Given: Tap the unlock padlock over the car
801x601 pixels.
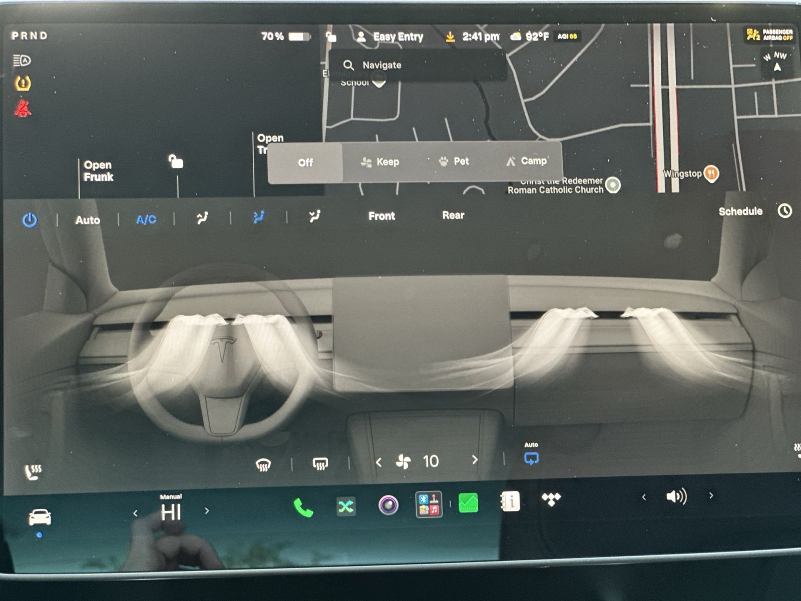Looking at the screenshot, I should coord(175,161).
